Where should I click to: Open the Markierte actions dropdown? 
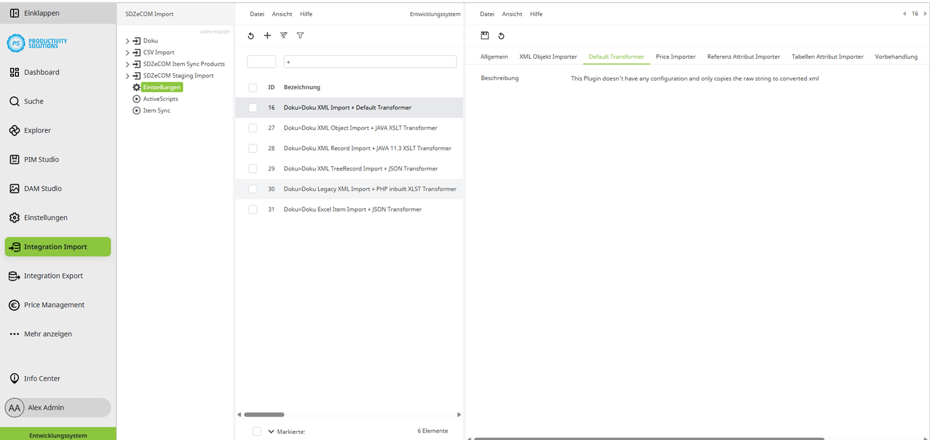click(x=271, y=431)
